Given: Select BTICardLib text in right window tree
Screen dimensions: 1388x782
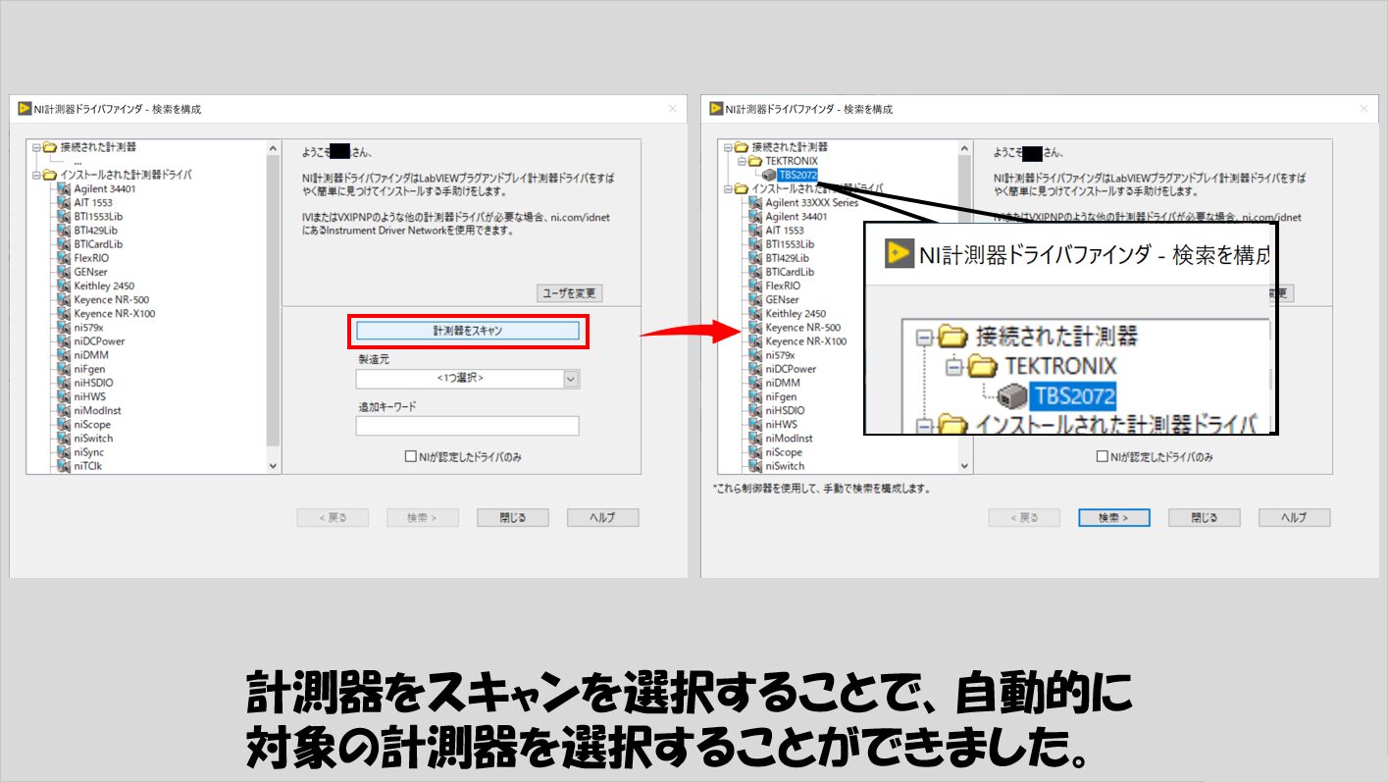Looking at the screenshot, I should point(791,272).
